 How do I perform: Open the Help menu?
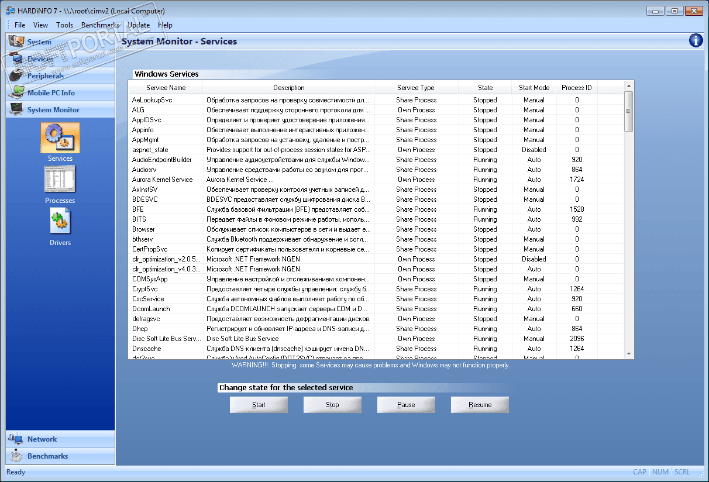[165, 25]
